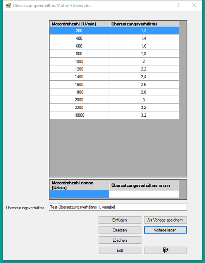Image resolution: width=205 pixels, height=263 pixels.
Task: Click the empty Übersetzungsverhältnis nn,nn input cell
Action: coord(144,194)
